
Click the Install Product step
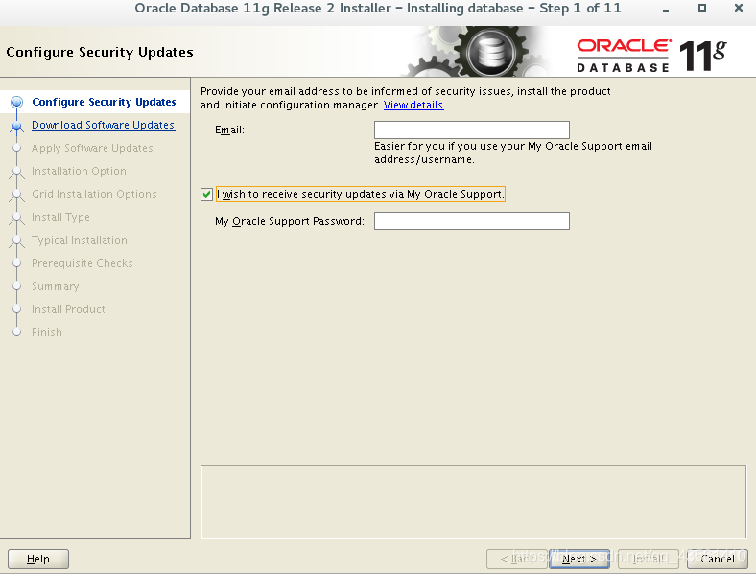tap(68, 309)
